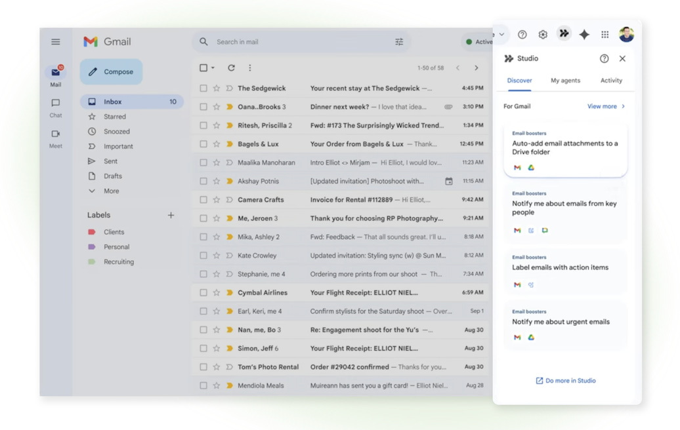Open Notify me about key people card
Image resolution: width=680 pixels, height=430 pixels.
[566, 212]
